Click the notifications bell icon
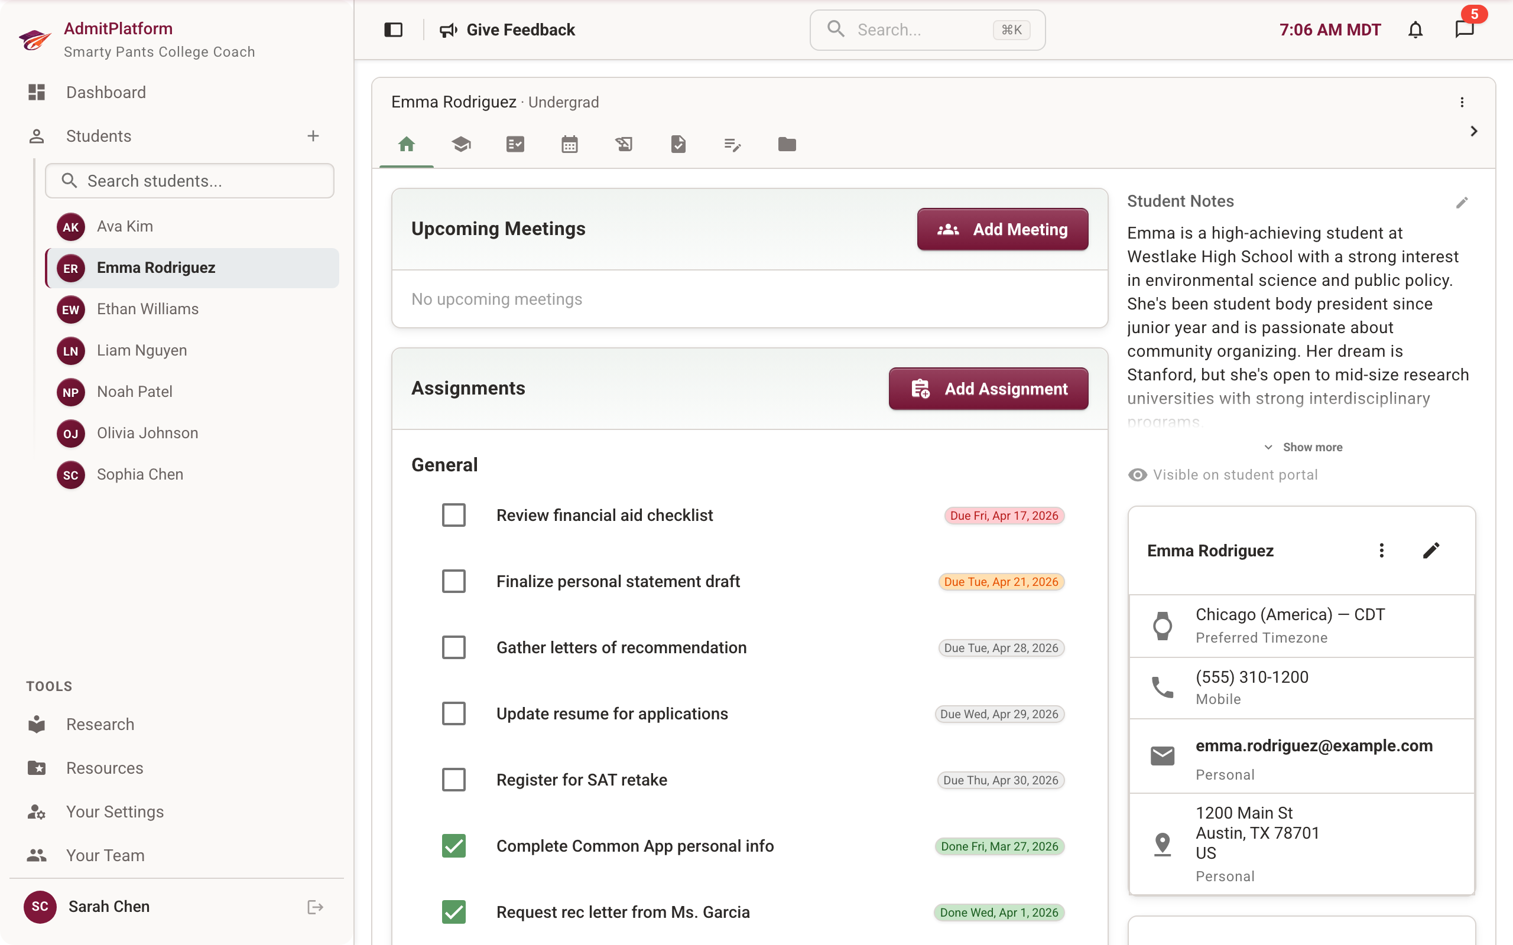This screenshot has width=1513, height=945. (1415, 30)
